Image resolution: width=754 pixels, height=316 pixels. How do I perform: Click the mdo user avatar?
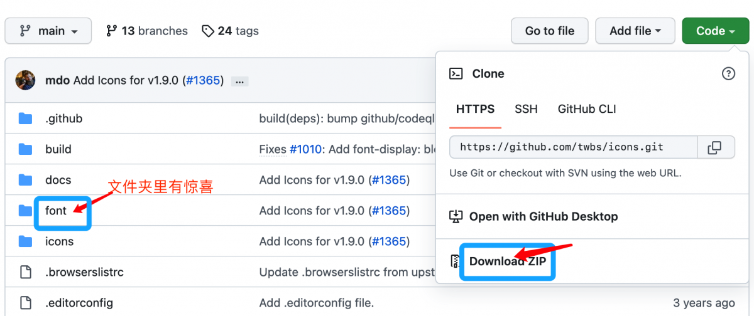25,80
